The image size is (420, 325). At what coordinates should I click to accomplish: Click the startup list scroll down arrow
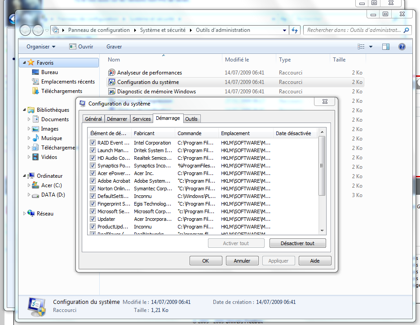pos(322,230)
